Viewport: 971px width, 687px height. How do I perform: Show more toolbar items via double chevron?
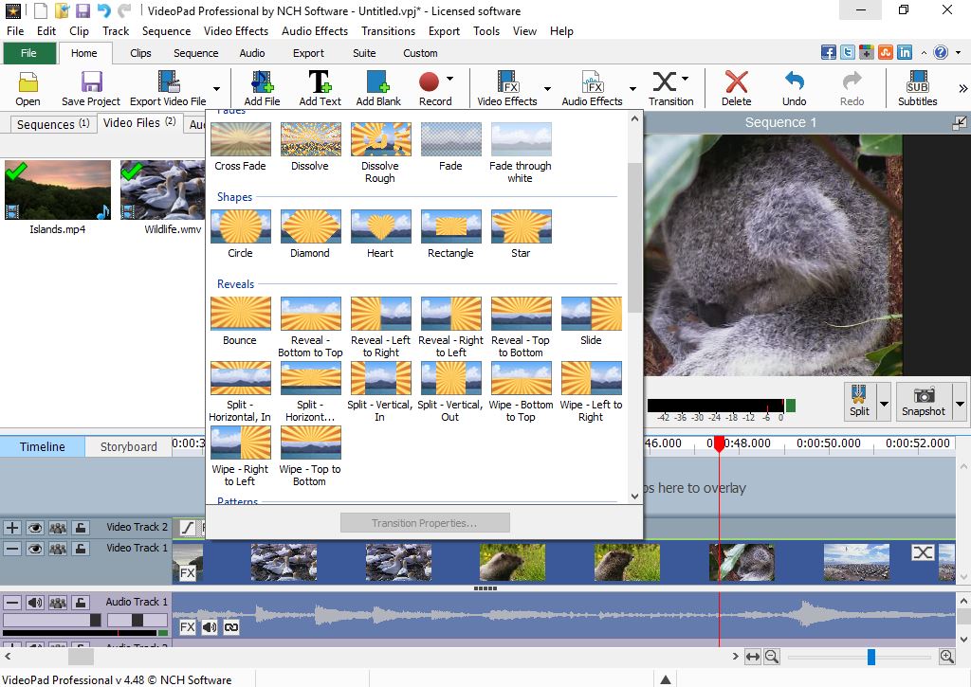(963, 88)
